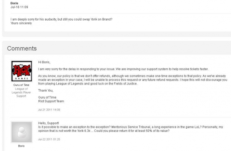Click the Jul-22 2011 01:25 comment timestamp
The width and height of the screenshot is (231, 151).
coord(49,139)
